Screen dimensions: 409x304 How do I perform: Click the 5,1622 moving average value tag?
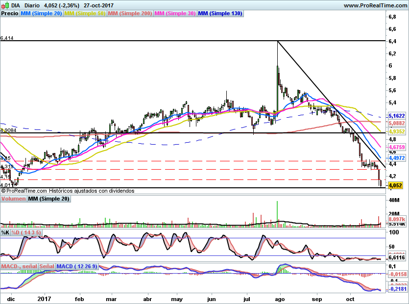coord(396,116)
